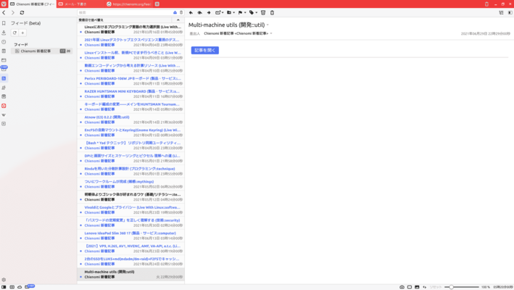Go back with the Back arrow
514x290 pixels.
(4, 12)
